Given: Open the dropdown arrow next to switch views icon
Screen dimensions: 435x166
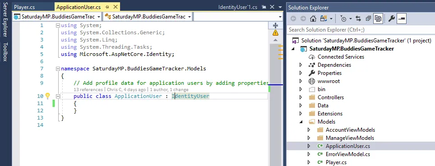Looking at the screenshot, I should (x=331, y=18).
